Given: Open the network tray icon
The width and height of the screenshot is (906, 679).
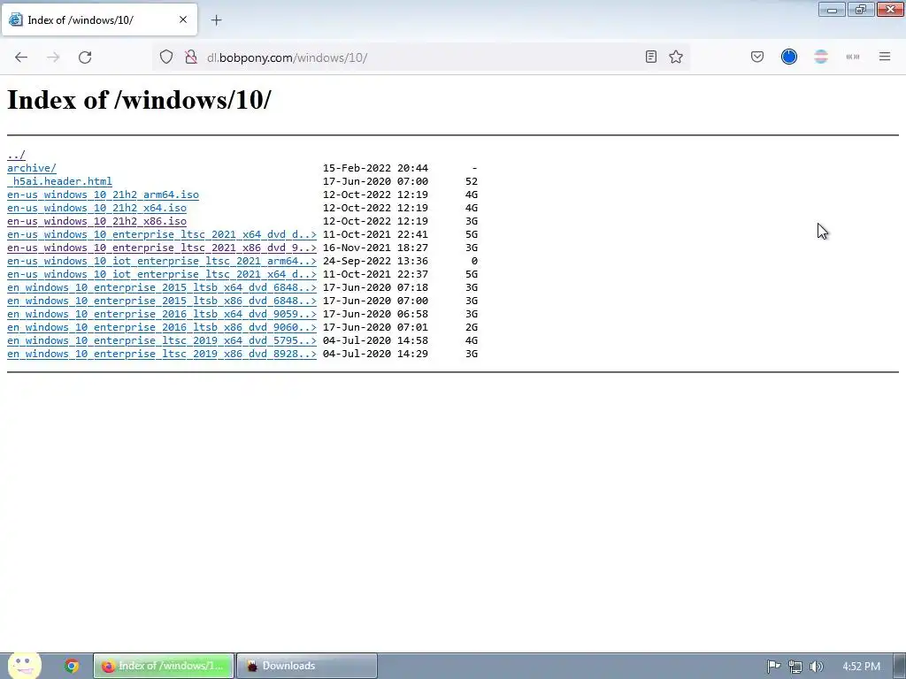Looking at the screenshot, I should point(795,667).
